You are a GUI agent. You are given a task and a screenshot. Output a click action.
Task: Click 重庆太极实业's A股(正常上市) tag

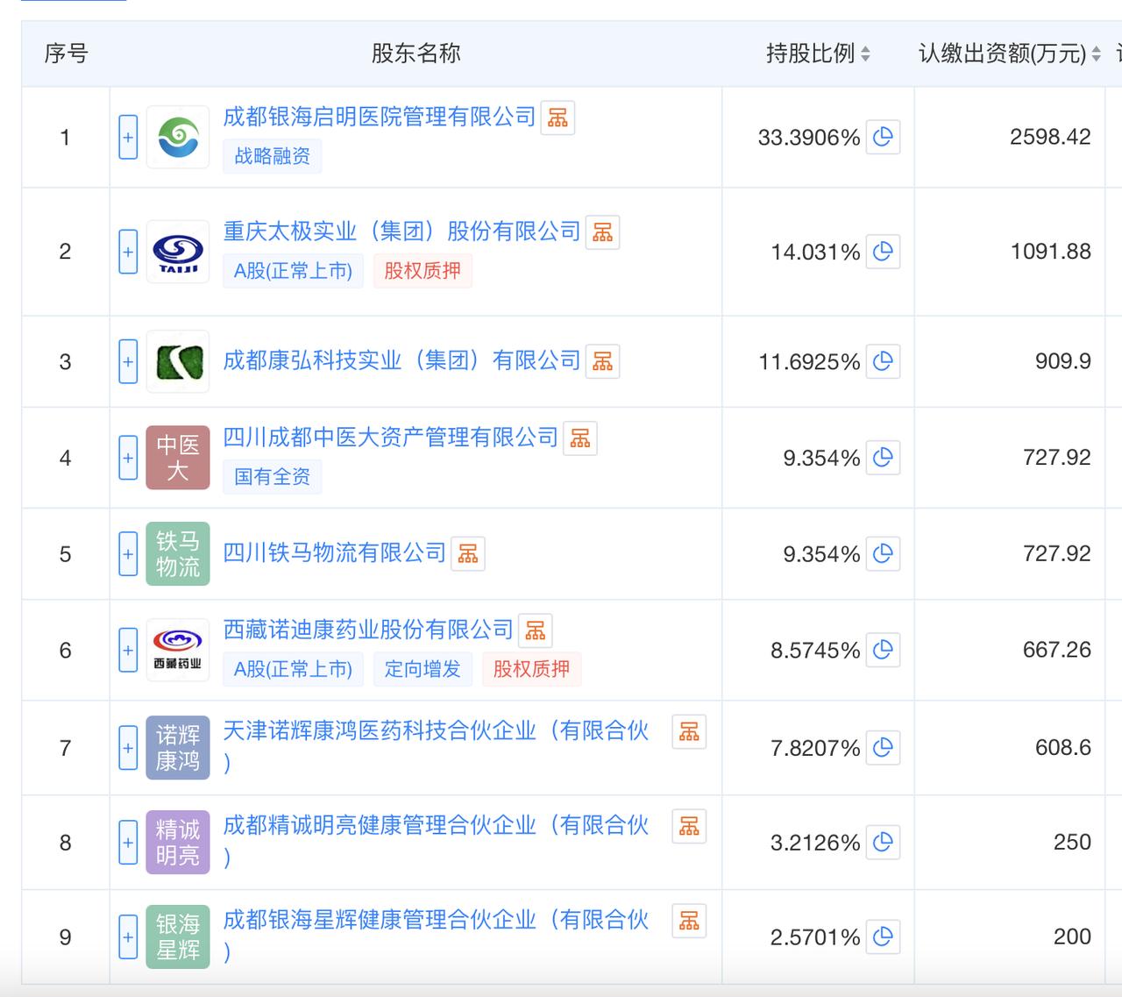coord(293,271)
